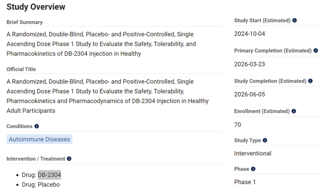Viewport: 322px width, 191px height.
Task: Select the Interventional study type value
Action: pos(253,153)
